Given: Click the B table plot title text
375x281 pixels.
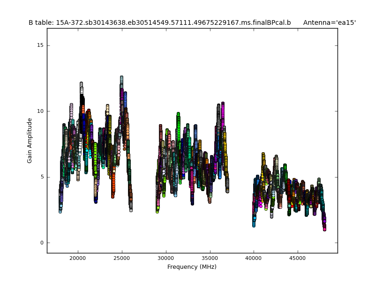Looking at the screenshot, I should (x=159, y=22).
